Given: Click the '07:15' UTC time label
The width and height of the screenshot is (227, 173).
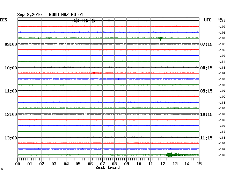Looking at the screenshot, I should click(x=206, y=44).
